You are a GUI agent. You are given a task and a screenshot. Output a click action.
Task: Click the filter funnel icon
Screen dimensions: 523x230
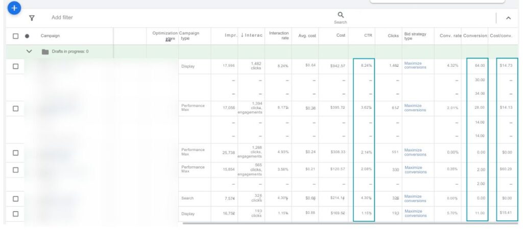coord(32,18)
